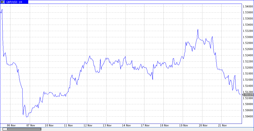
Task: Click the 1.51800 price axis label
Action: [248, 74]
